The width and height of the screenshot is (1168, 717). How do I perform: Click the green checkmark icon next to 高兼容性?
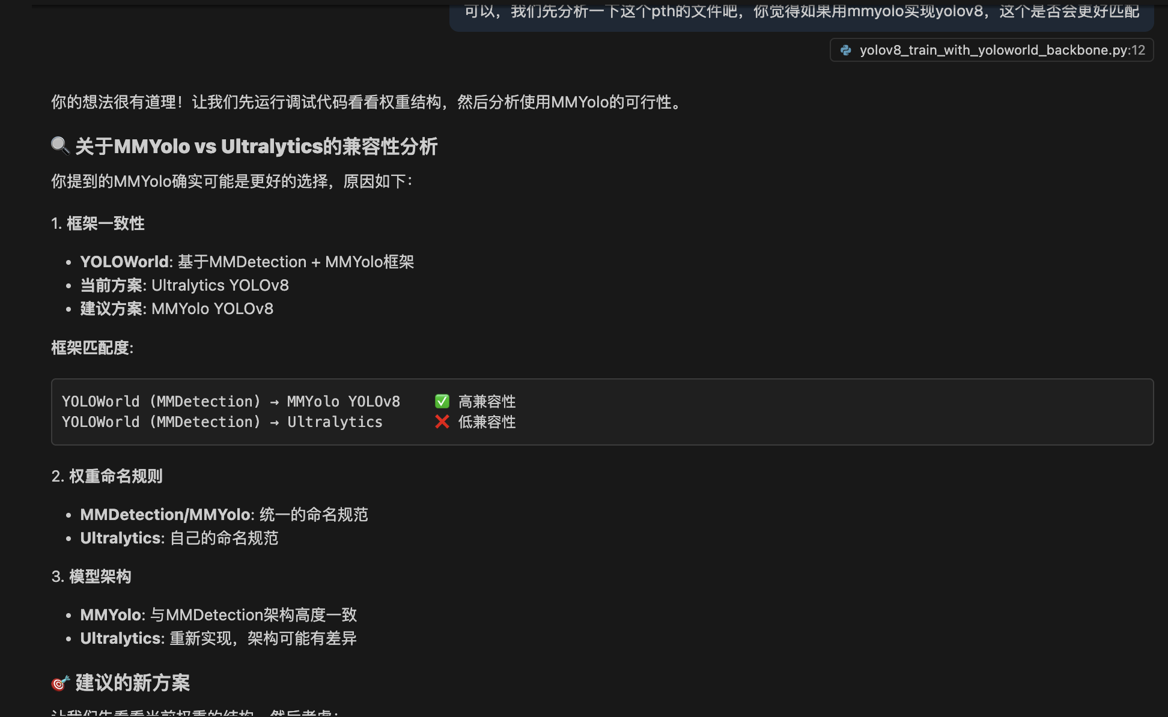[442, 401]
